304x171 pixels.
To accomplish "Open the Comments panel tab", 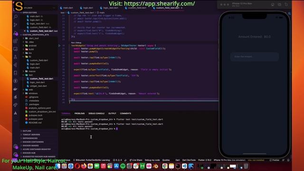I will [125, 114].
